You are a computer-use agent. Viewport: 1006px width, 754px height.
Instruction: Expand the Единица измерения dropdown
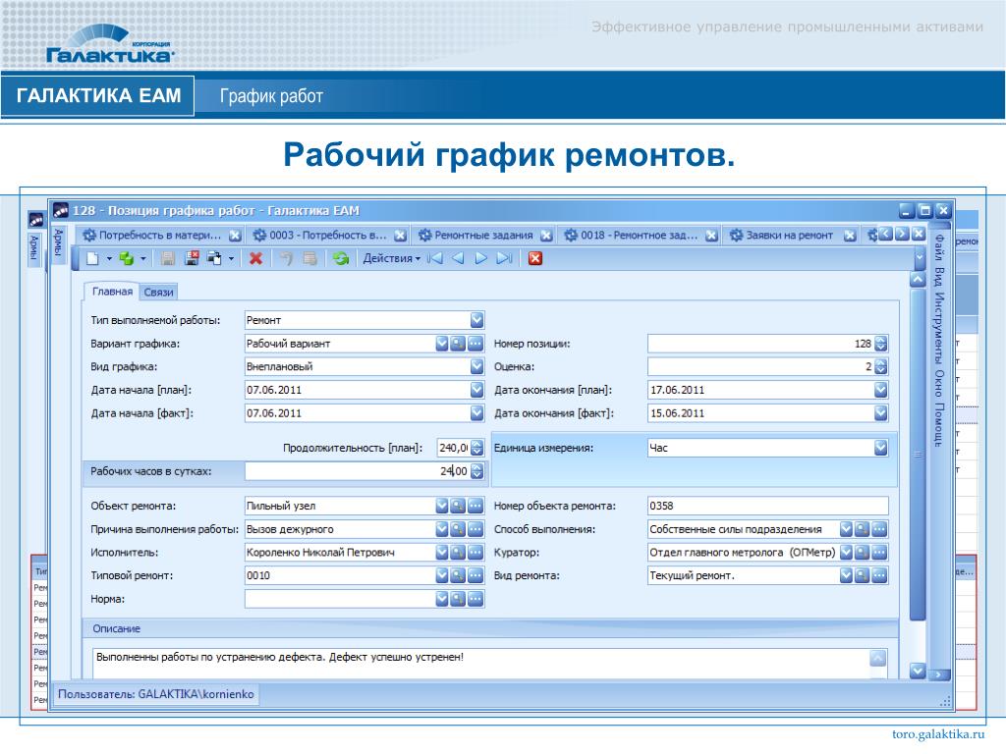pos(881,448)
